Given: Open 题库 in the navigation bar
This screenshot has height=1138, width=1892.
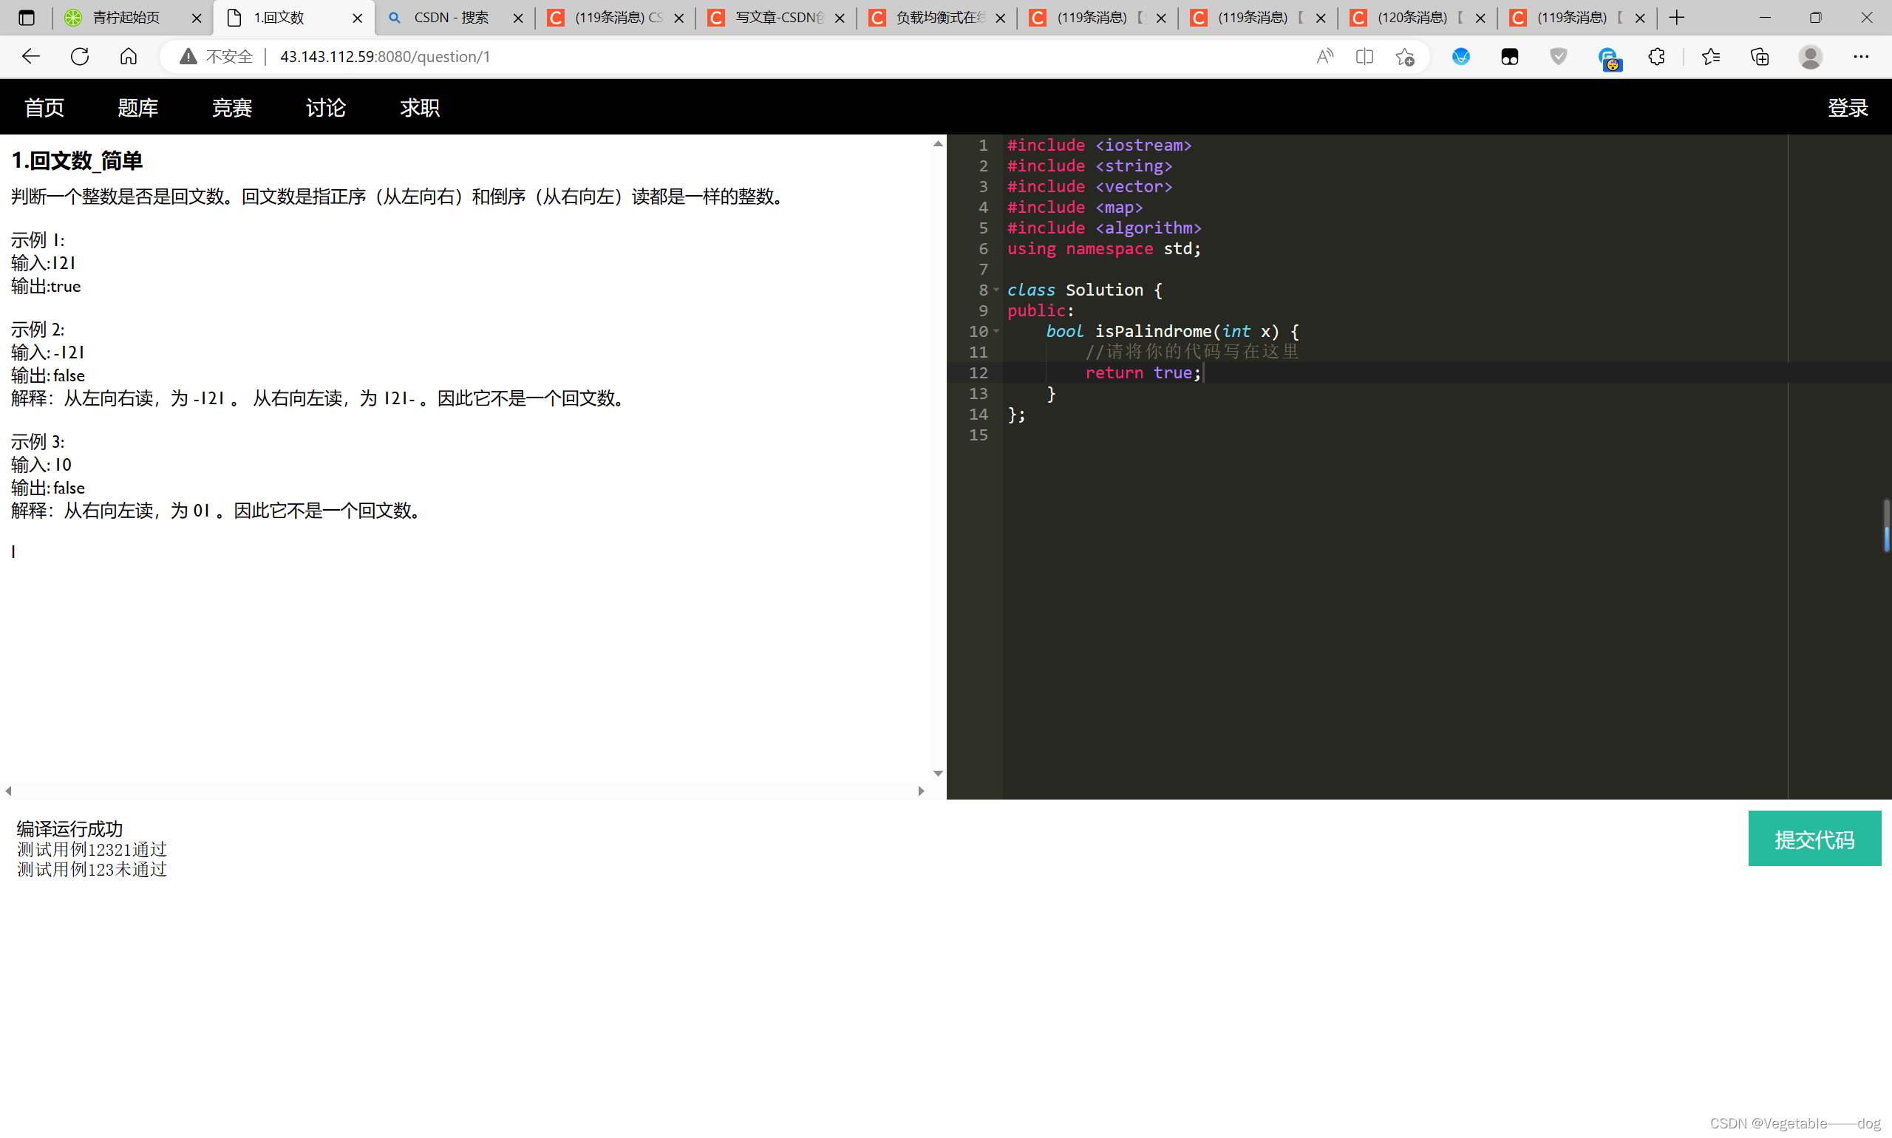Looking at the screenshot, I should point(138,107).
